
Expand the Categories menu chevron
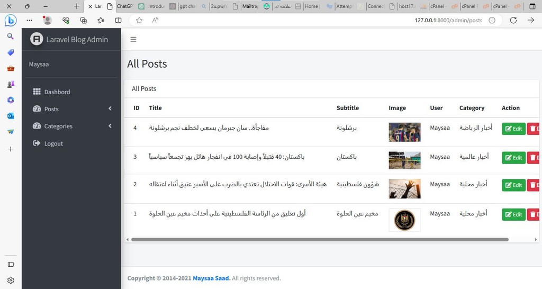pyautogui.click(x=110, y=126)
